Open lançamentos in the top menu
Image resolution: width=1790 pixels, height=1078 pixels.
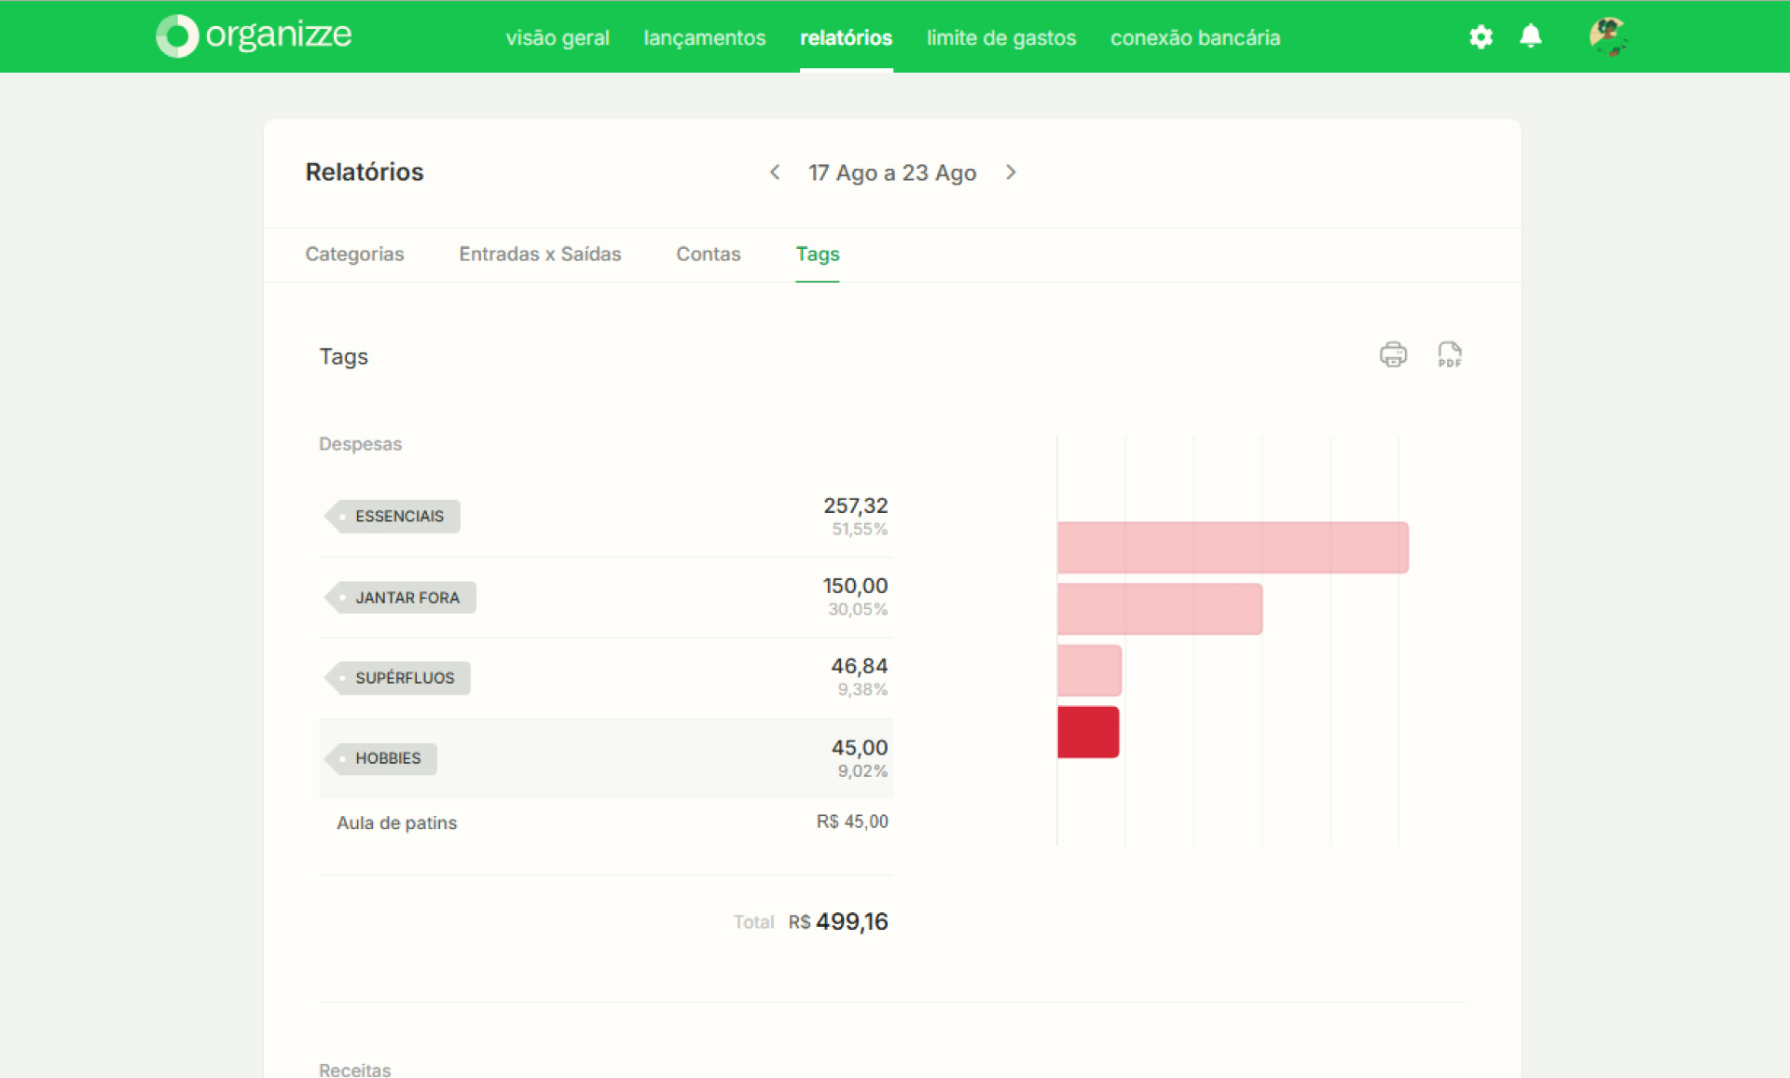[x=705, y=37]
